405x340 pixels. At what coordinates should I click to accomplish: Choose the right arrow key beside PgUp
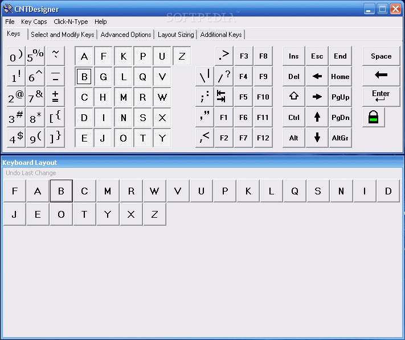click(x=317, y=97)
